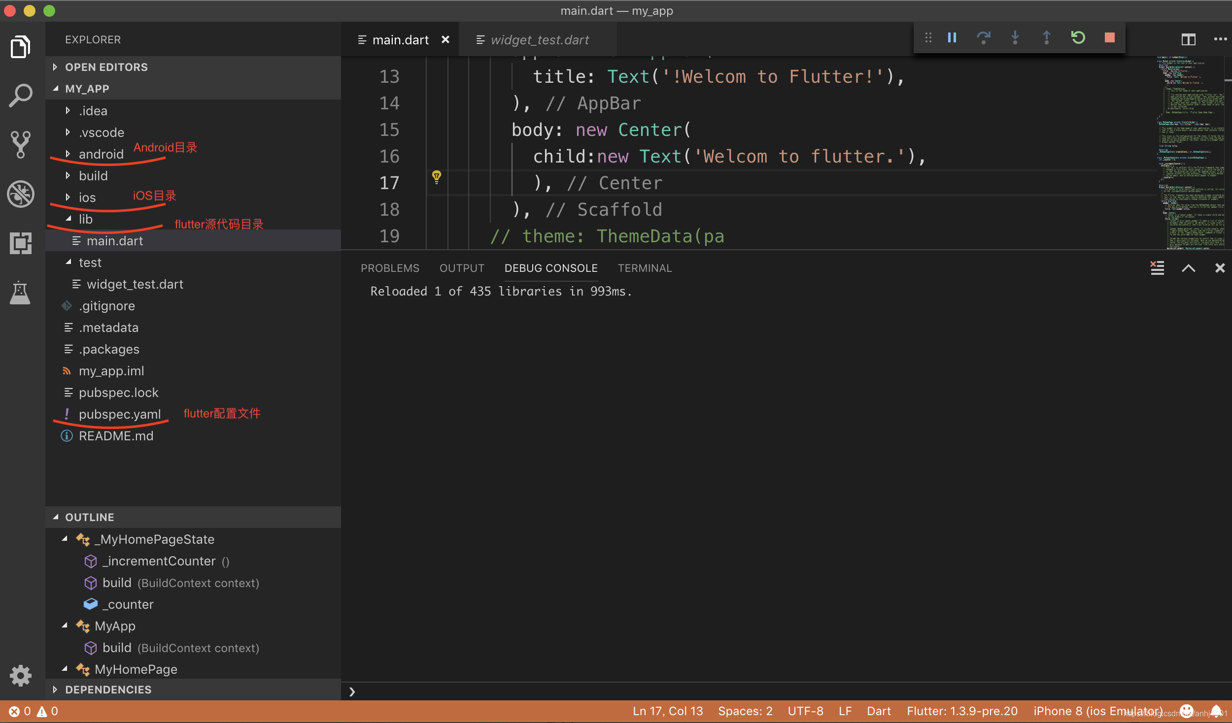Open the Test flask view

(x=21, y=293)
